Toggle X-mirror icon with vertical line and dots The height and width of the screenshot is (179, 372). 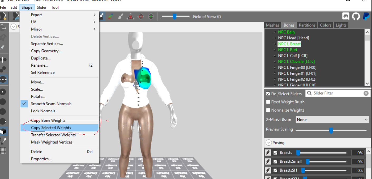[x=3, y=60]
